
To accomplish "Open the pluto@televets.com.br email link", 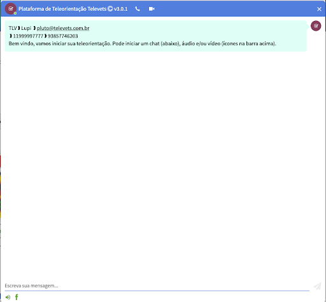I will coord(63,28).
